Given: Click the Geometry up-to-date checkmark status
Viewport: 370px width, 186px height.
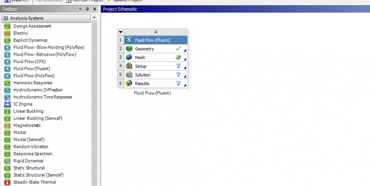Looking at the screenshot, I should tap(178, 48).
